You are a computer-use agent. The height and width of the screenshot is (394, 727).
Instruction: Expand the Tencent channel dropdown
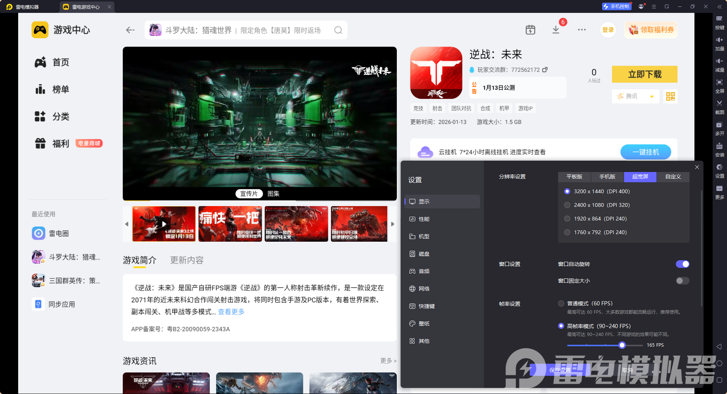[x=652, y=97]
